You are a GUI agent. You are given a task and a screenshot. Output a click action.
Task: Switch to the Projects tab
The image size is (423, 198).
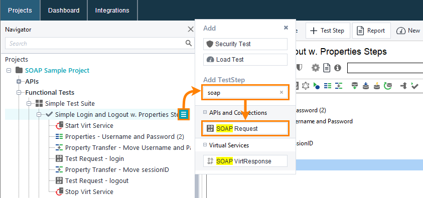(x=20, y=10)
